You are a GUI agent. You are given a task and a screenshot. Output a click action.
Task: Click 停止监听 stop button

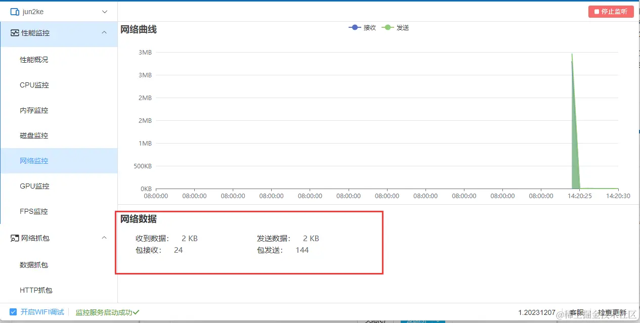pos(611,12)
